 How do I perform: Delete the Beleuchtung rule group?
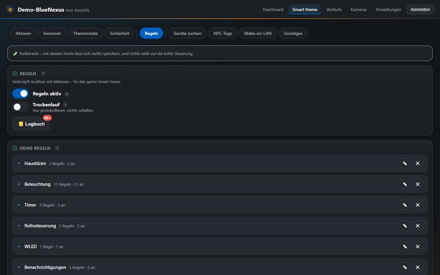[x=418, y=184]
